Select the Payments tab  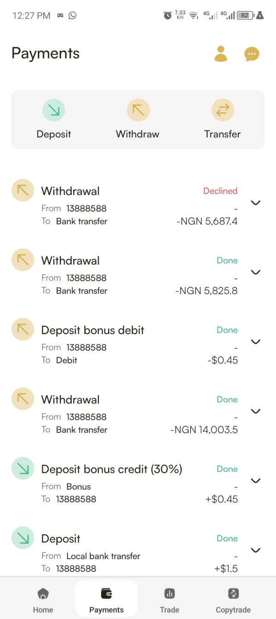click(x=106, y=599)
